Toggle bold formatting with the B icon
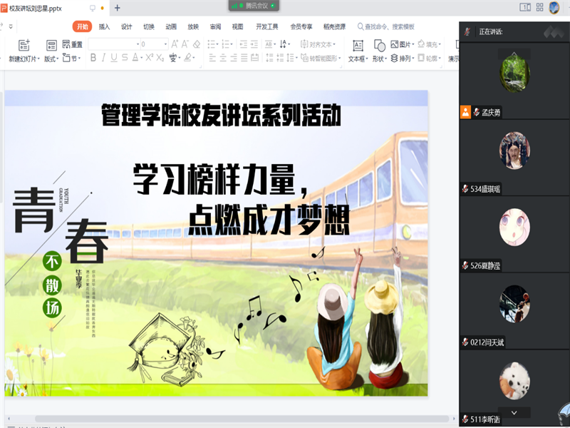Screen dimensions: 570x428 (93, 56)
